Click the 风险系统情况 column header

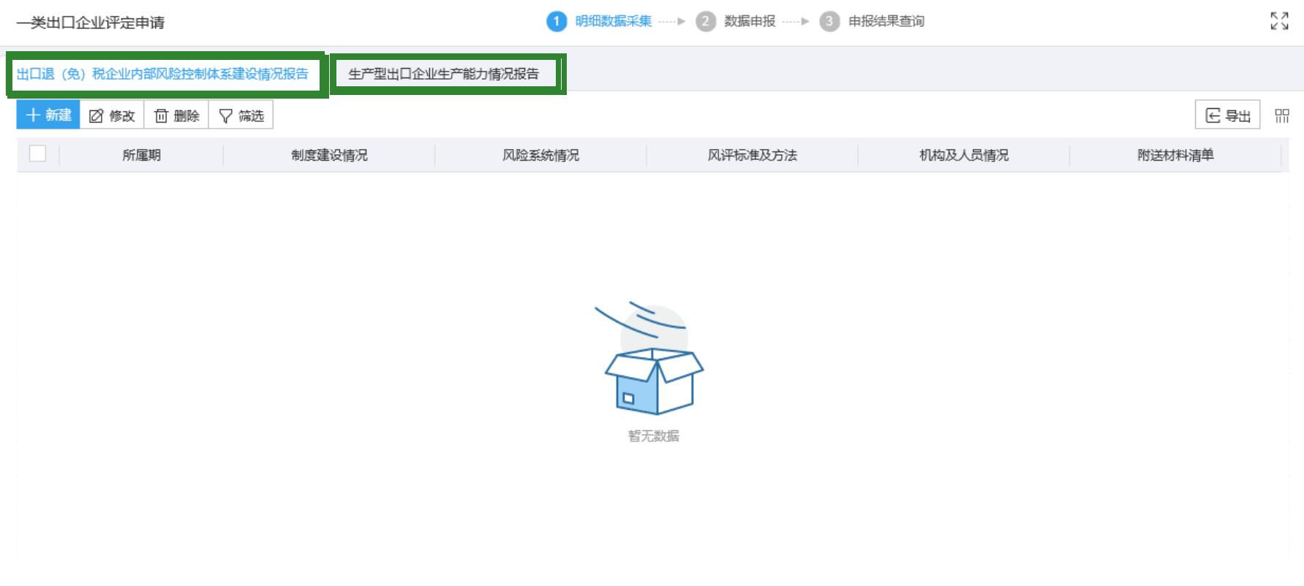(x=540, y=155)
